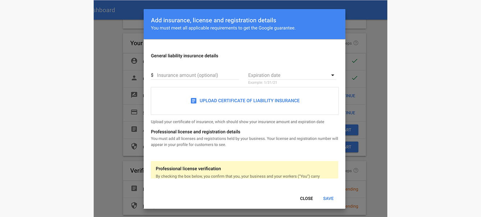
Task: Click the profile icon at the top of checklist
Action: click(x=134, y=61)
